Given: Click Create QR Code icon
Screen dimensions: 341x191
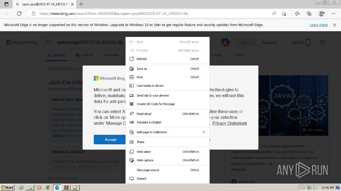Looking at the screenshot, I should [131, 104].
